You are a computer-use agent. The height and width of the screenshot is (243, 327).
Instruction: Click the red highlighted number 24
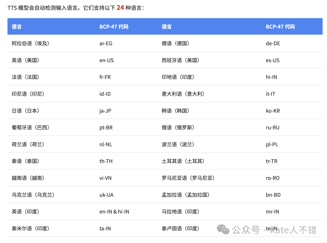(x=121, y=8)
